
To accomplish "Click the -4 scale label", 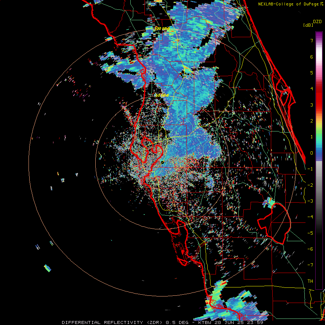I will coord(310,217).
